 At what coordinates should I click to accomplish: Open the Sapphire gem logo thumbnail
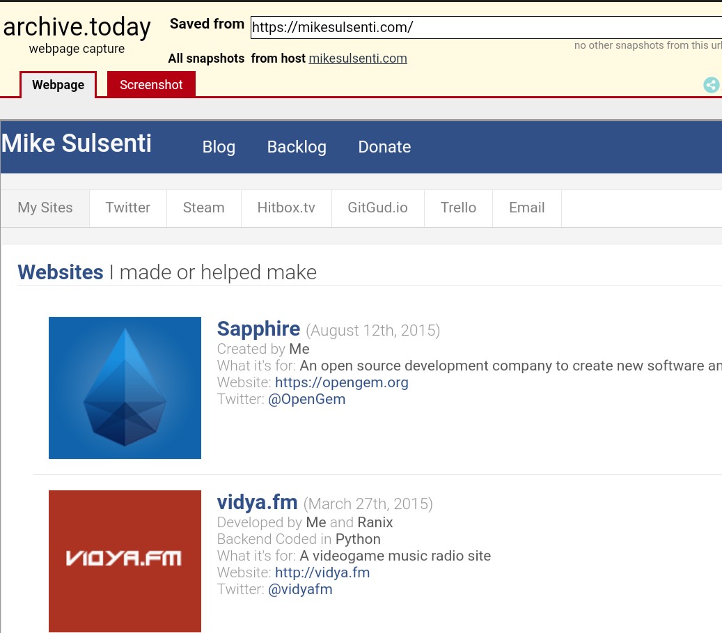tap(125, 388)
